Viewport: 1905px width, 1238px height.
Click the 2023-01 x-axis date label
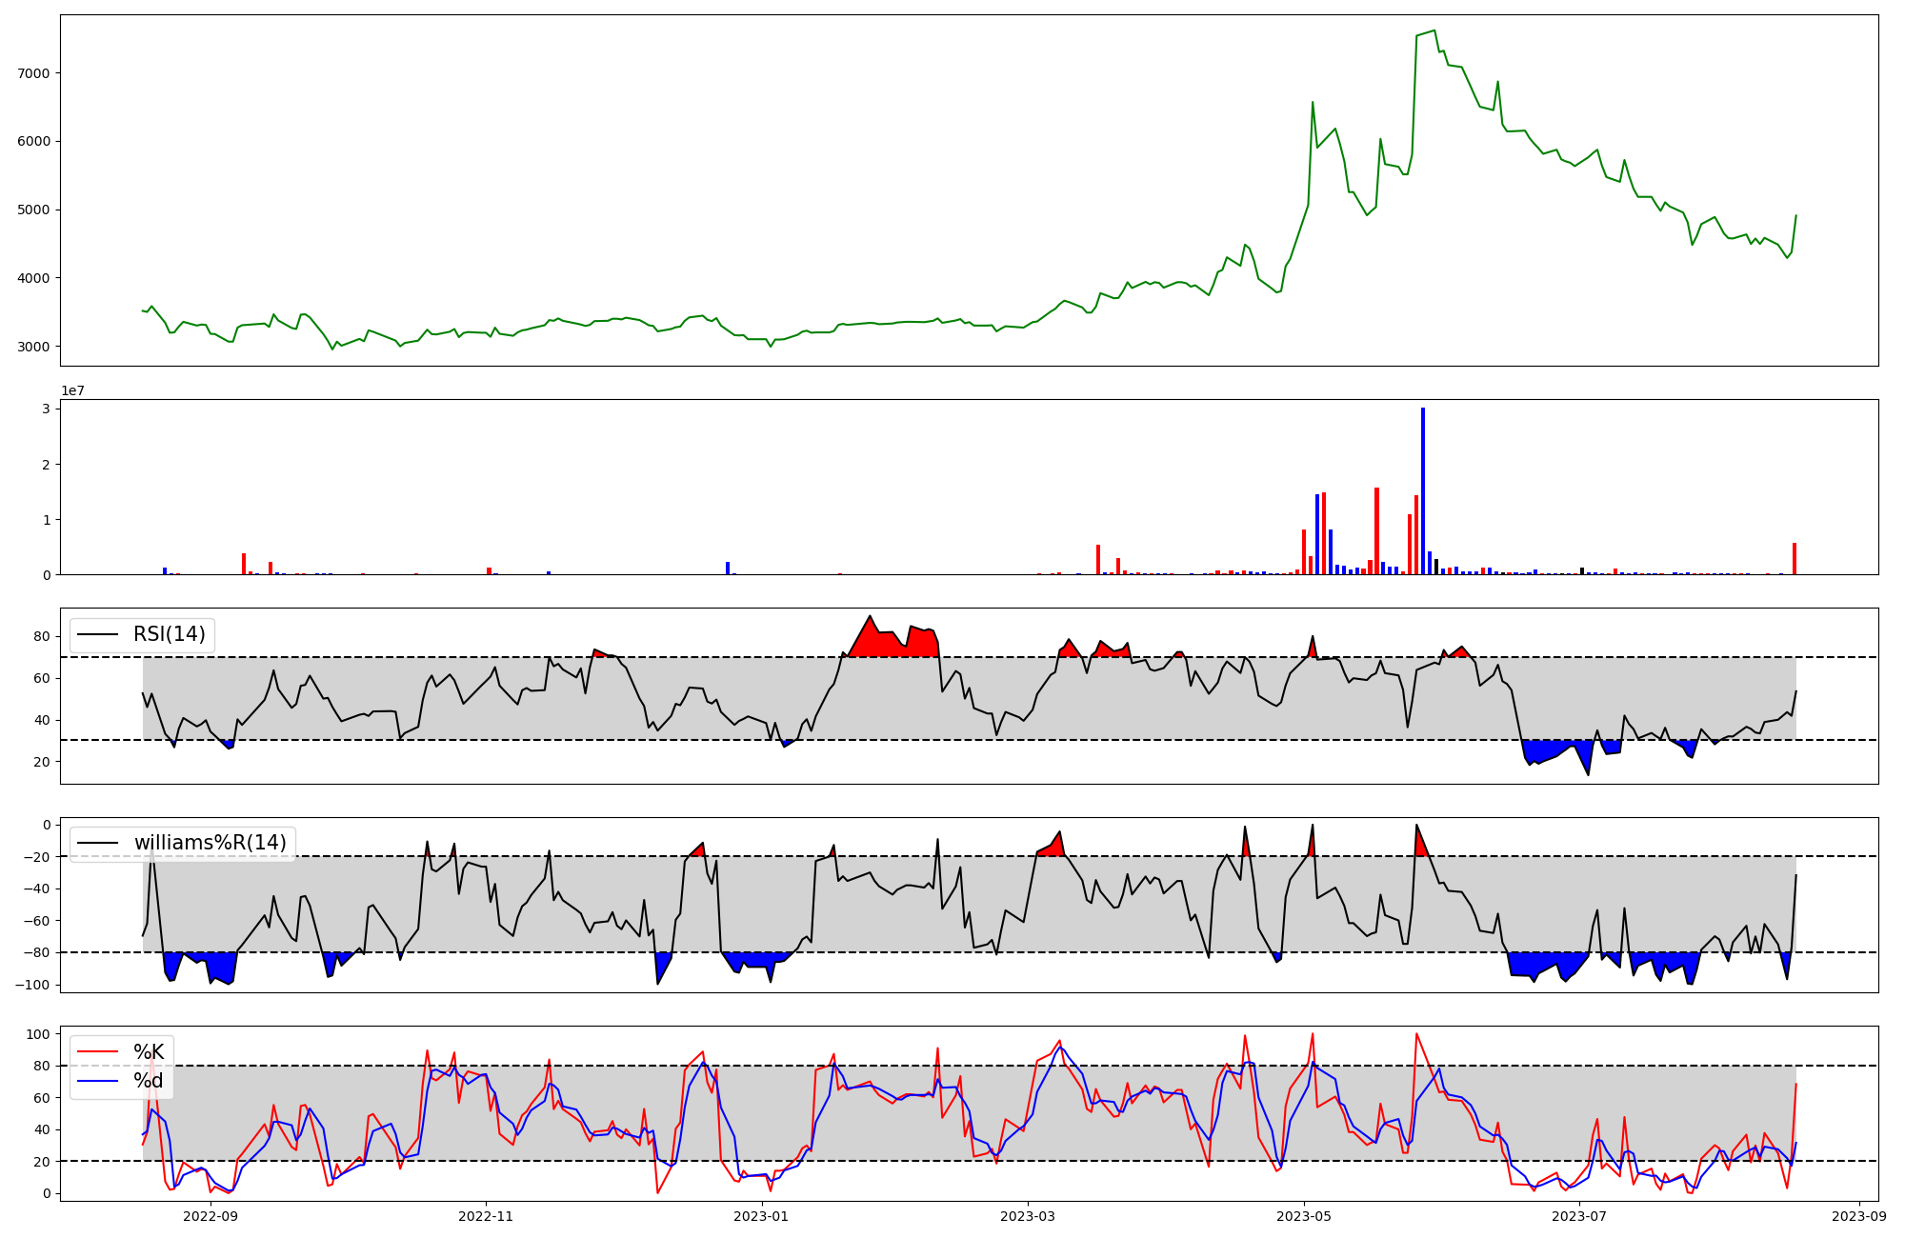762,1215
